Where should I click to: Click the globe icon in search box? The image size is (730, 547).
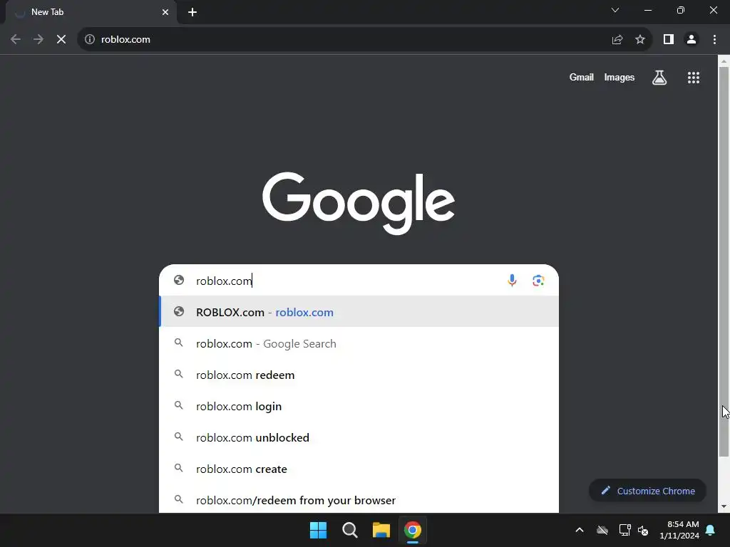point(179,280)
